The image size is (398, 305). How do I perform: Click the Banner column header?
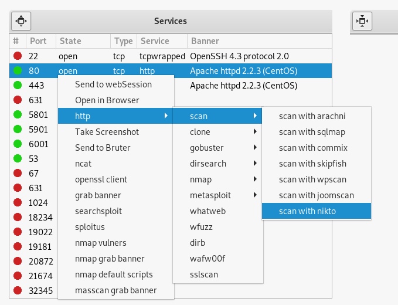tap(205, 41)
